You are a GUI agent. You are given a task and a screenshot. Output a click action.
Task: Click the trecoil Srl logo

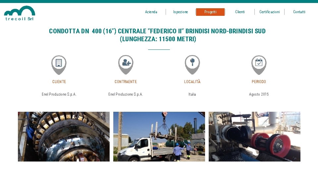[20, 13]
